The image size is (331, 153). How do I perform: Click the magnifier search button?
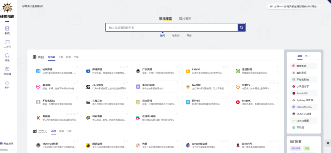241,27
